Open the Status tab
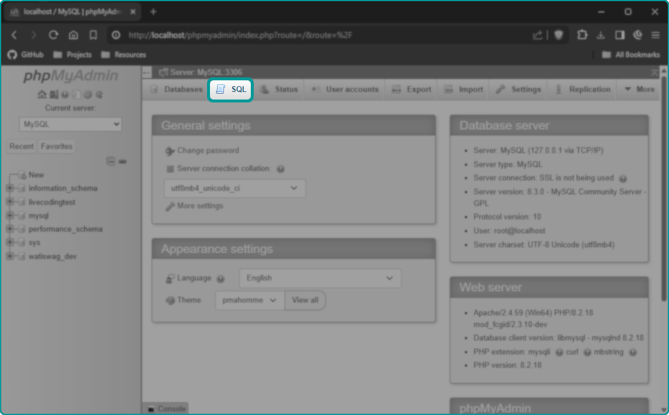The height and width of the screenshot is (415, 669). [279, 90]
